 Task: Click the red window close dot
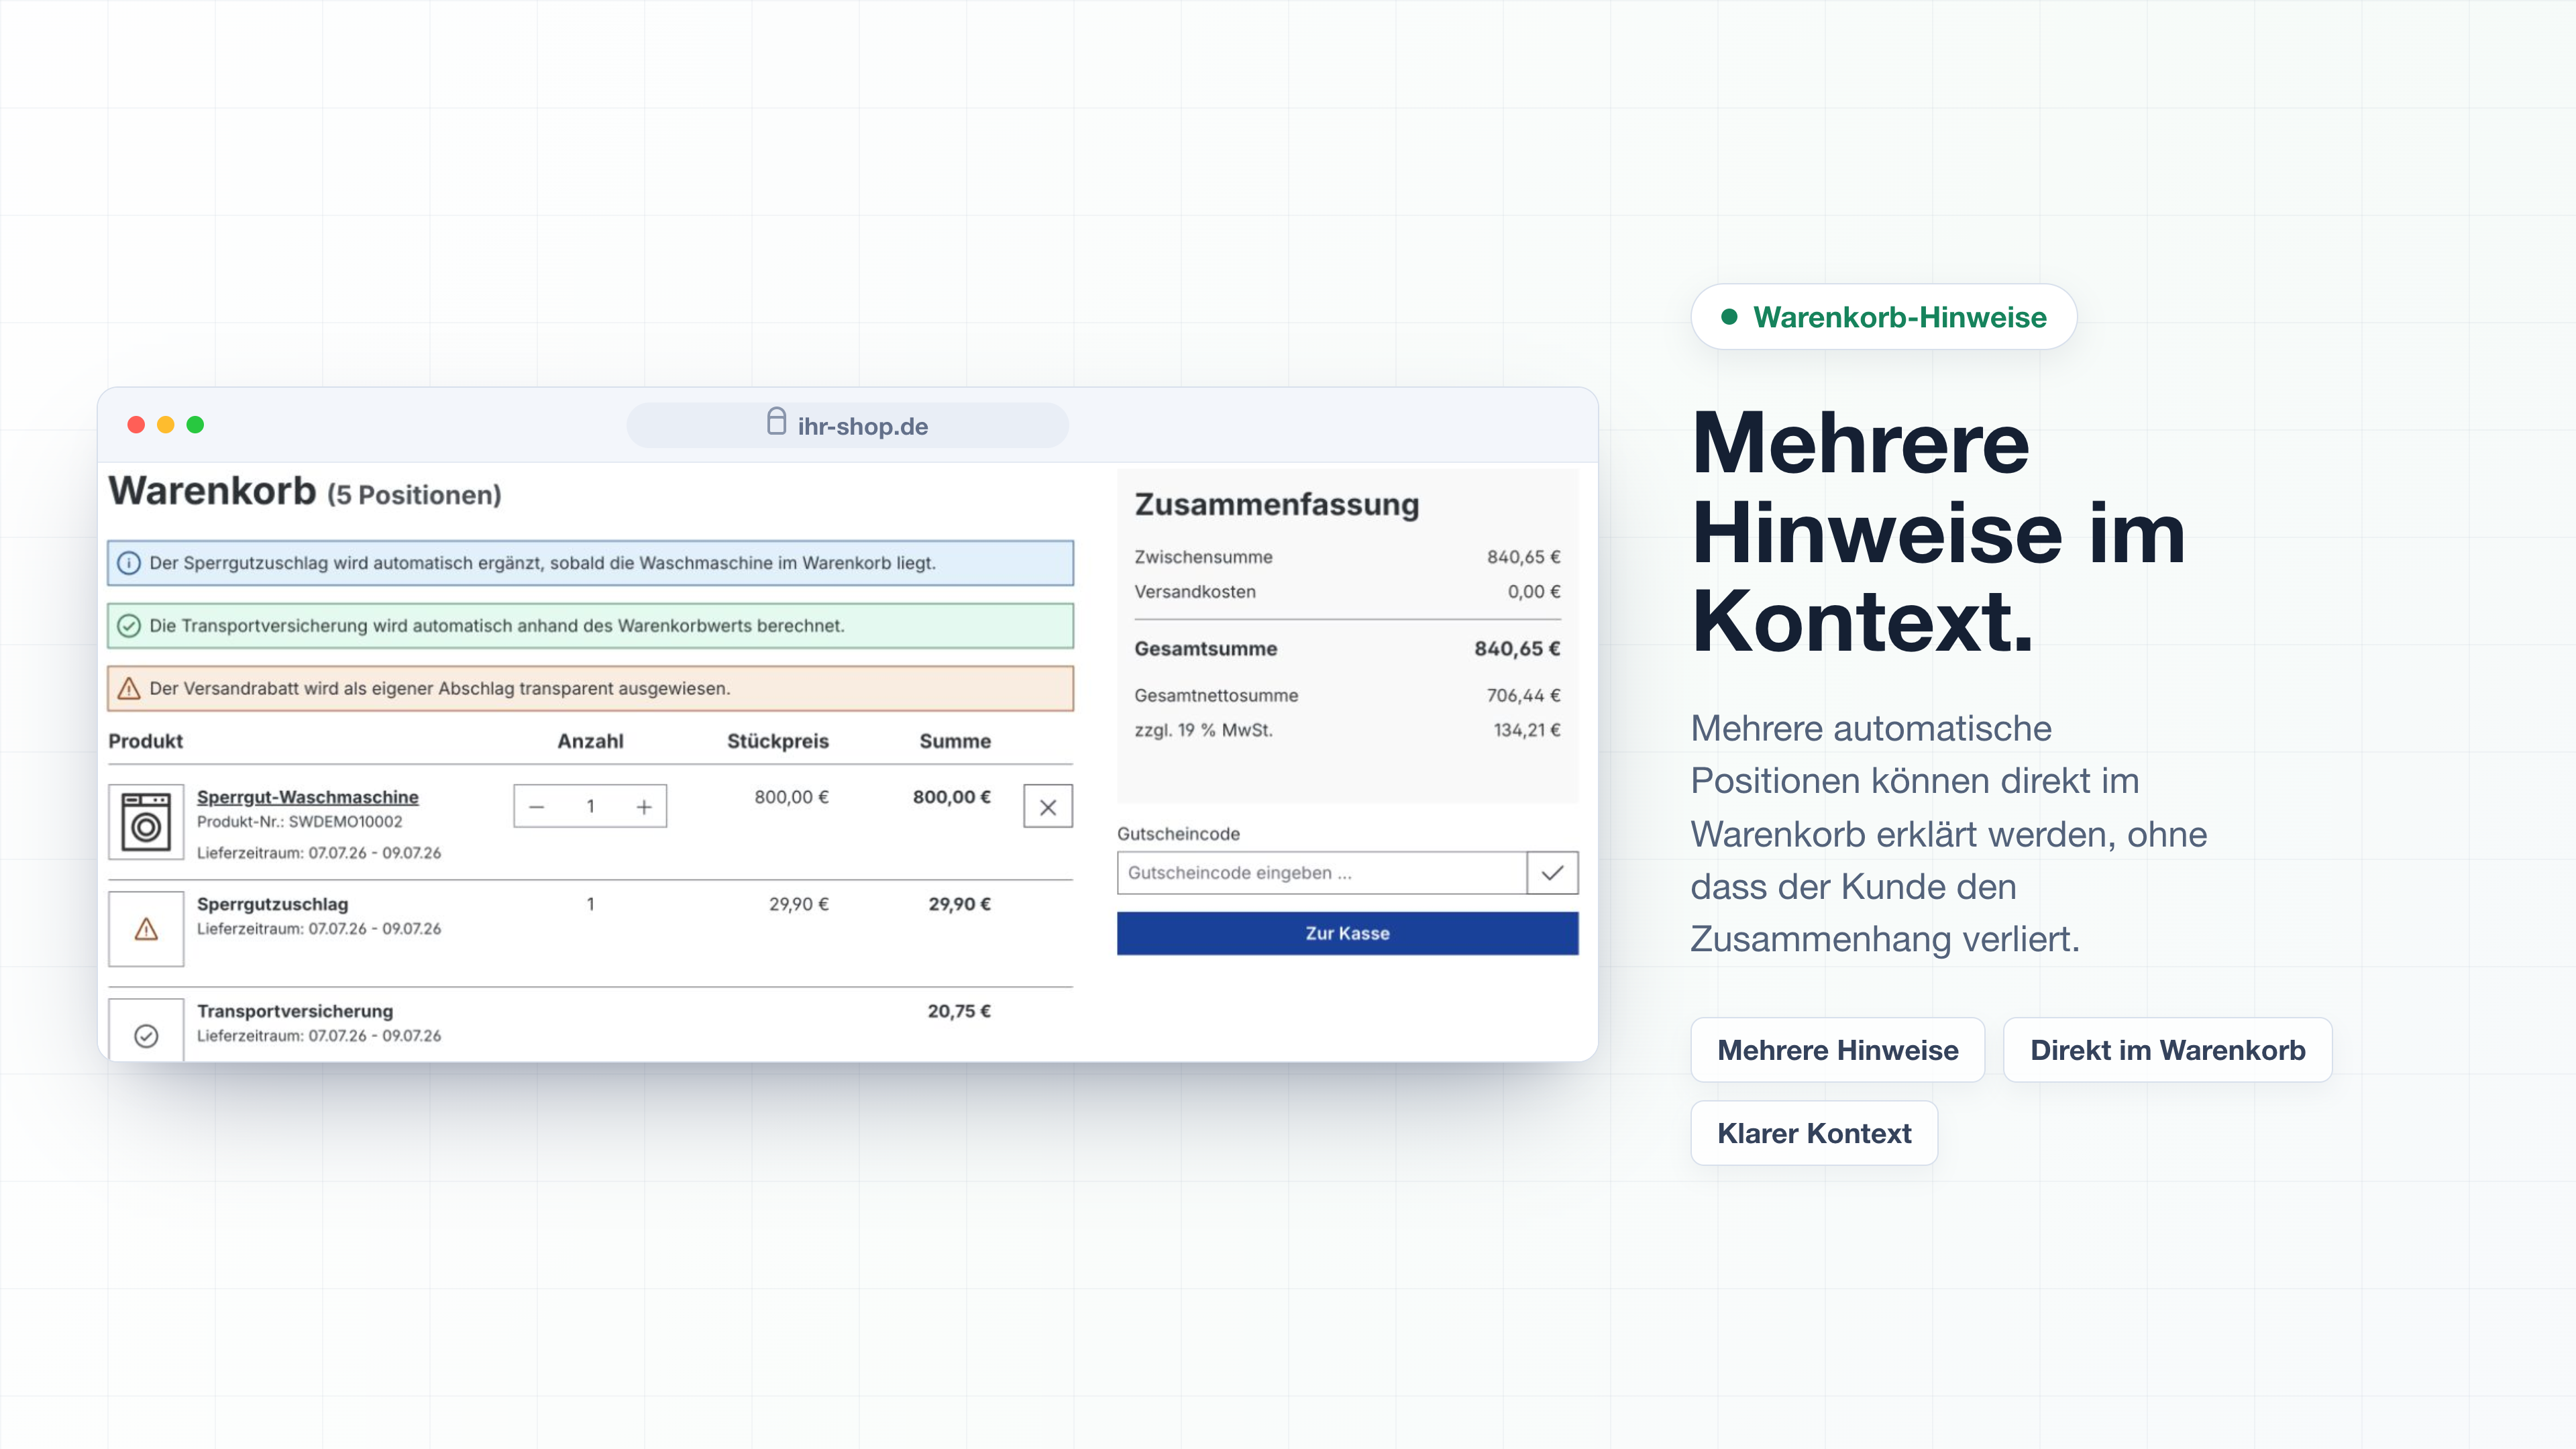point(136,425)
